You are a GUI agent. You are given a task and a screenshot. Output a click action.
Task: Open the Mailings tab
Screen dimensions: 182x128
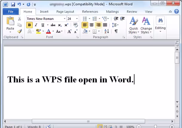point(112,12)
